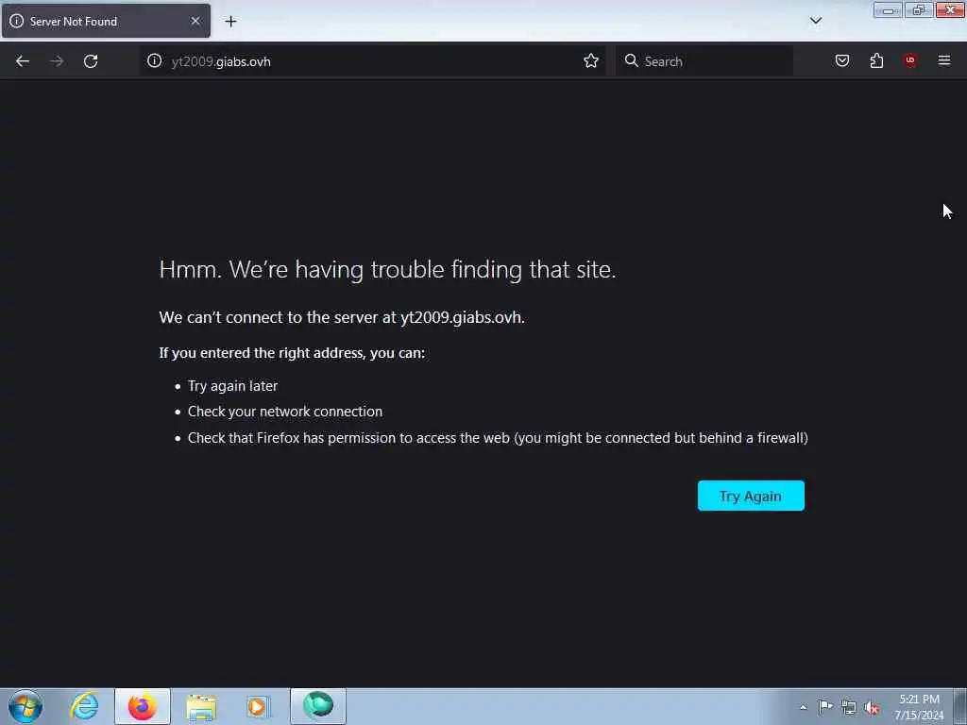This screenshot has height=725, width=967.
Task: Select the Server Not Found tab
Action: (x=106, y=21)
